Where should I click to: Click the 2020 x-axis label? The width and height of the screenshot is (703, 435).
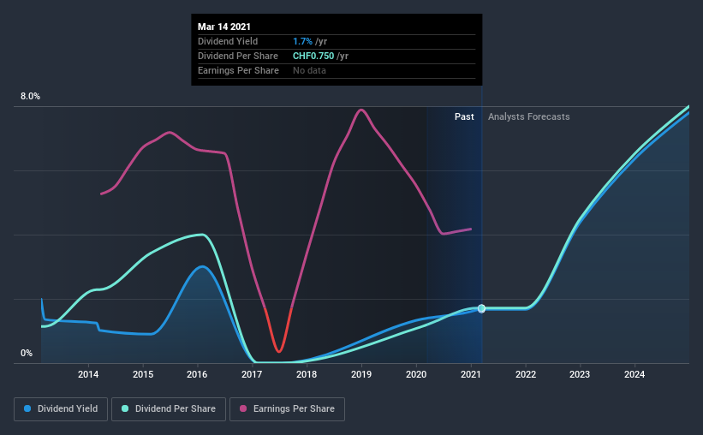click(416, 374)
